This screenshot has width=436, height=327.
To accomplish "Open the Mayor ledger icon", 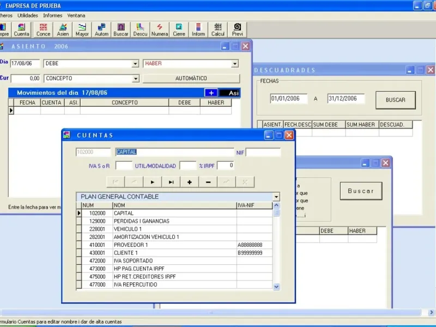I will pos(82,29).
